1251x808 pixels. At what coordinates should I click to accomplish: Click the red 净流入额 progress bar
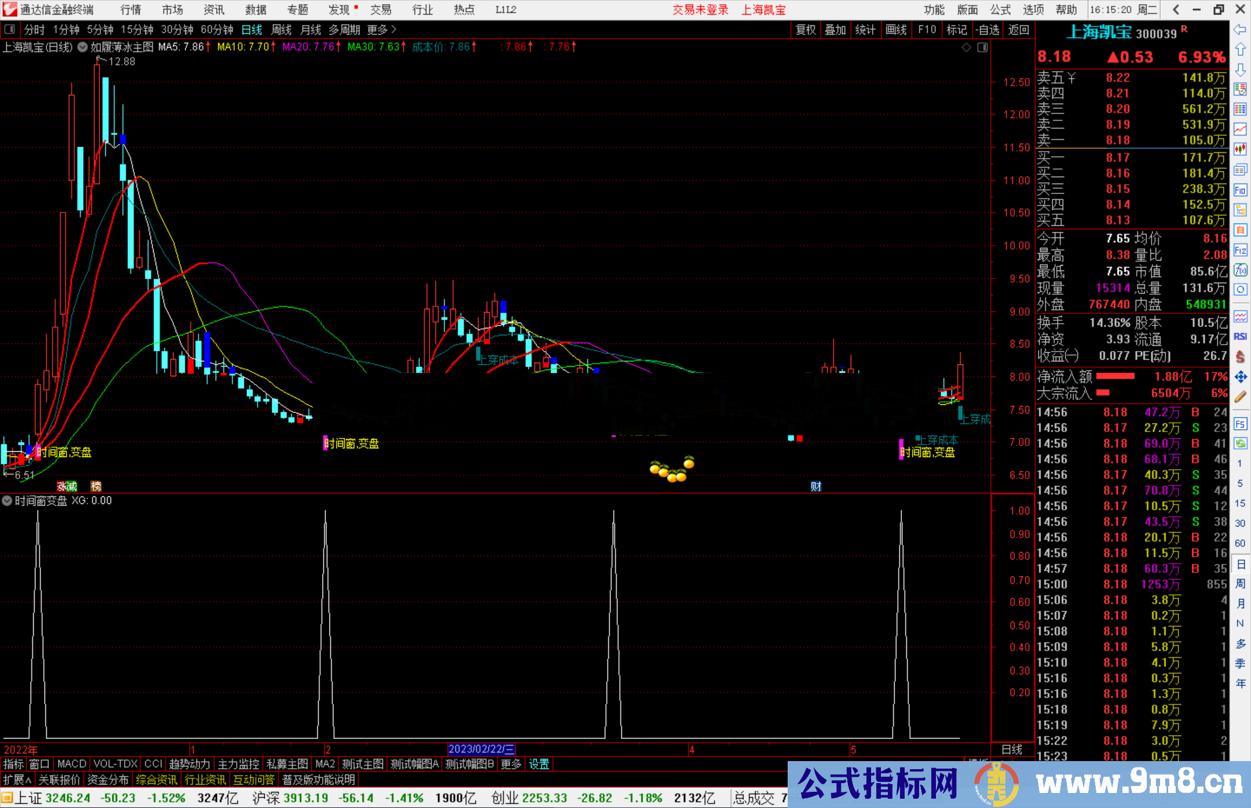(x=1115, y=376)
